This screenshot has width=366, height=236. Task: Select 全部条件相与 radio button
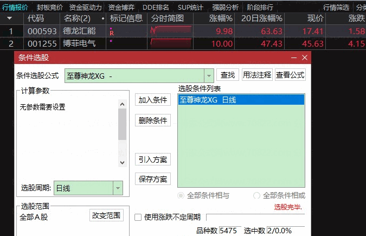(x=181, y=195)
